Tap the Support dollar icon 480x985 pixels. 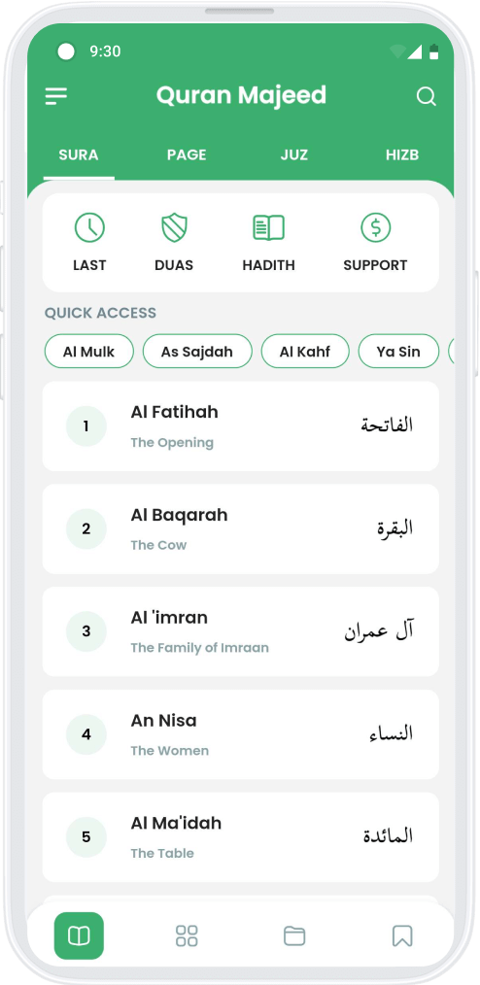coord(375,227)
